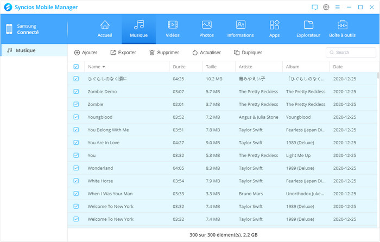Click the Supprimer delete button
The height and width of the screenshot is (242, 380).
164,53
